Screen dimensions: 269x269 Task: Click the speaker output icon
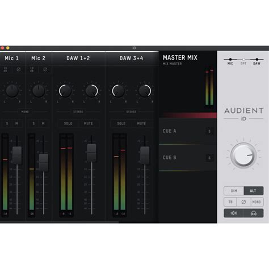234,213
